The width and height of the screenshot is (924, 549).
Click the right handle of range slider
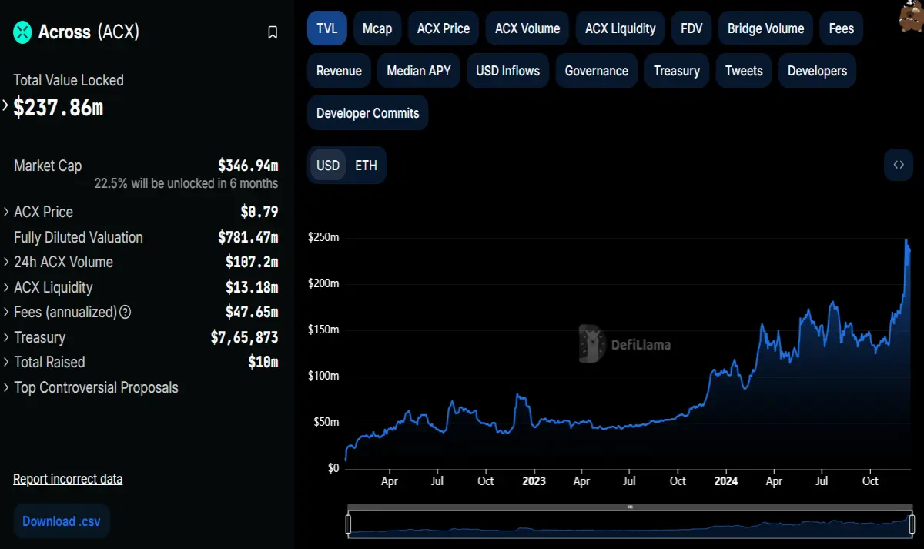coord(912,524)
